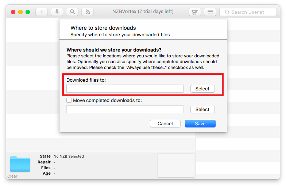The image size is (286, 187).
Task: Click Select button for Download files to
Action: pos(202,89)
